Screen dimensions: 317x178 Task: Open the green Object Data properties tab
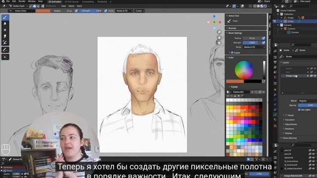275,114
